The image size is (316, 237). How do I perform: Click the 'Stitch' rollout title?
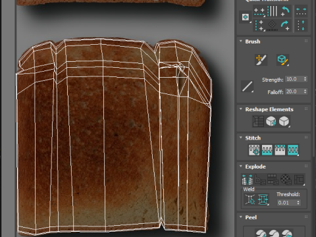[x=253, y=138]
